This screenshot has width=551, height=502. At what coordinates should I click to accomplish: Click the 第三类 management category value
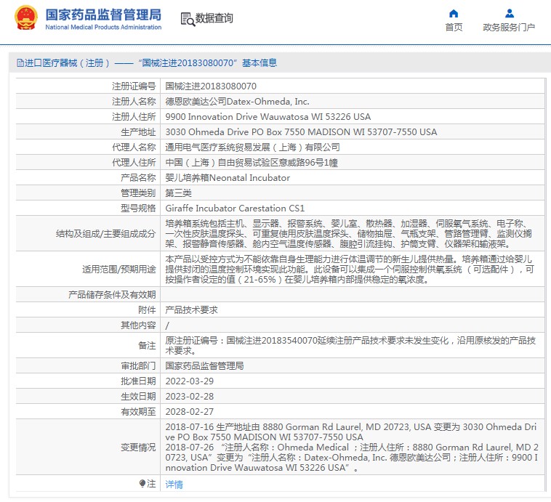coord(178,193)
